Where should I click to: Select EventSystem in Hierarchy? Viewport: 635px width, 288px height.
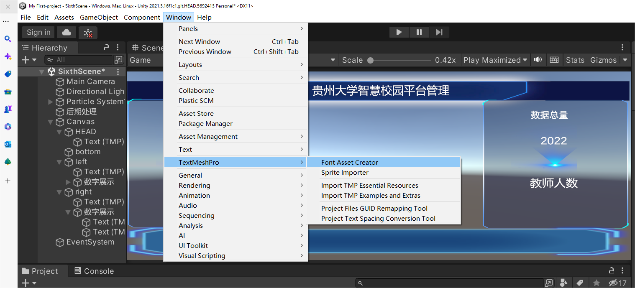tap(85, 242)
